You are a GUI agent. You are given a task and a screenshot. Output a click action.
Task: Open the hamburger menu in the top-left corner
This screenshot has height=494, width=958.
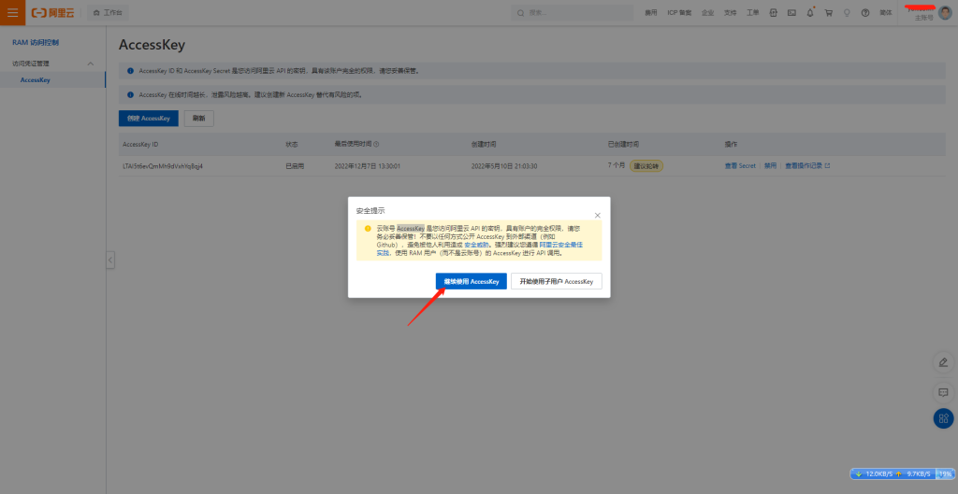12,12
